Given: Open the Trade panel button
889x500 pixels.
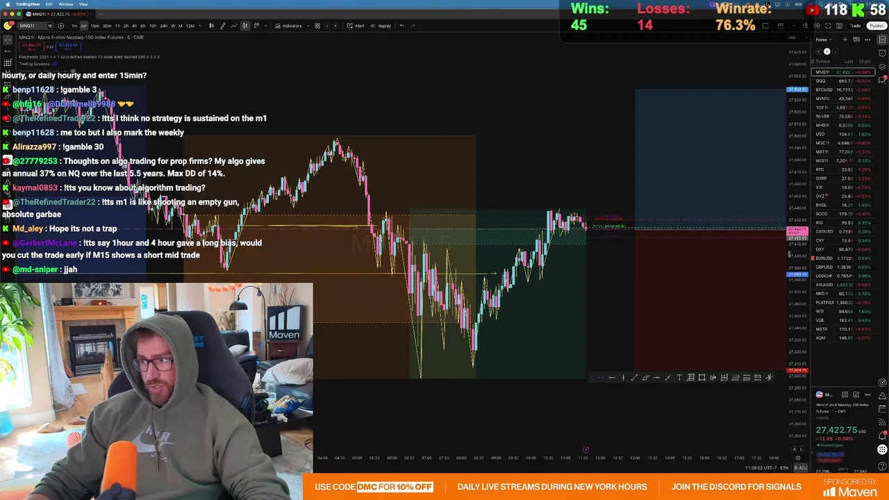Looking at the screenshot, I should coord(855,26).
